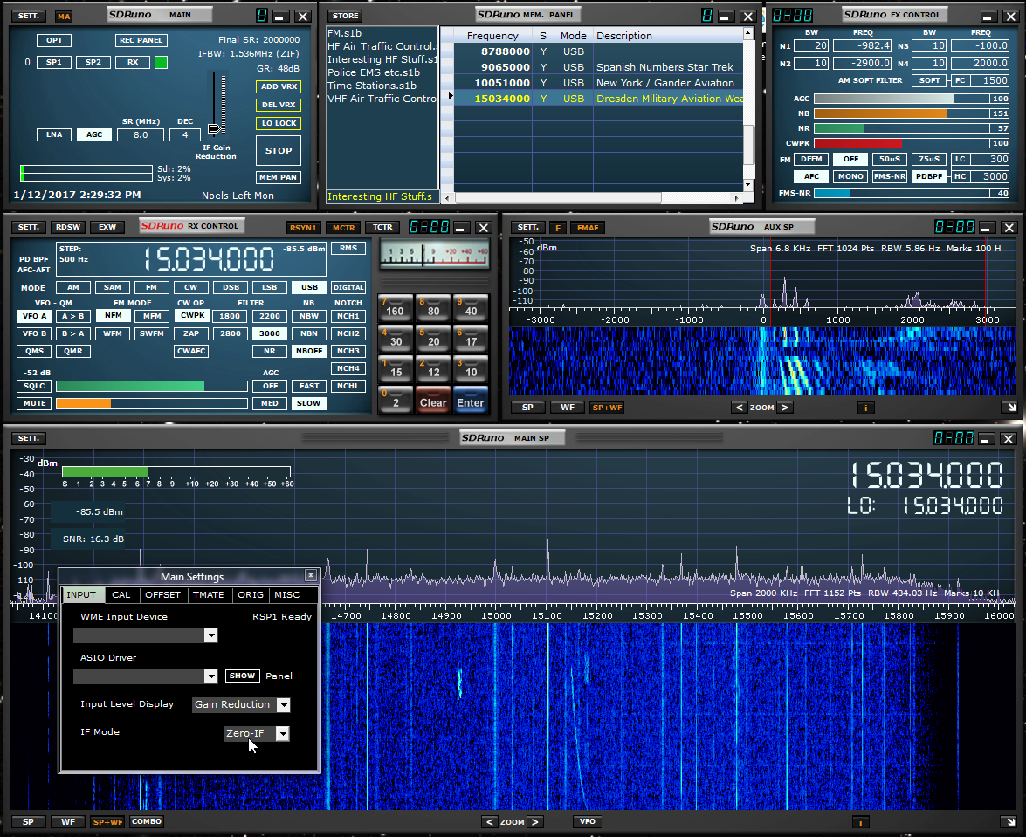Click the info icon in Aux SP panel

point(865,408)
